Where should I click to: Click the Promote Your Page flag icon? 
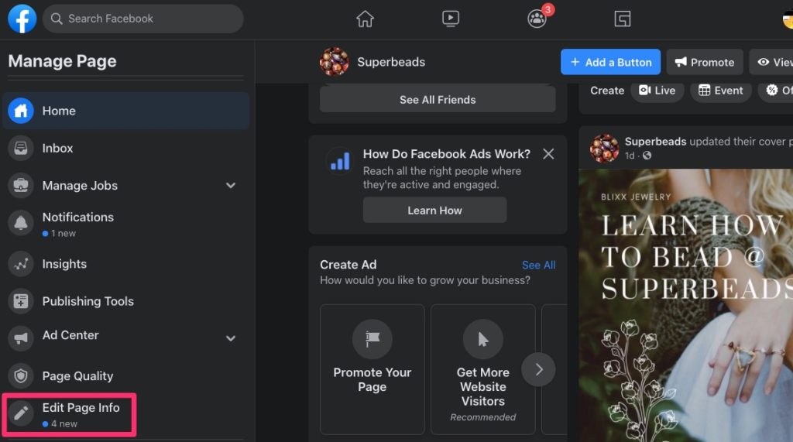point(372,339)
